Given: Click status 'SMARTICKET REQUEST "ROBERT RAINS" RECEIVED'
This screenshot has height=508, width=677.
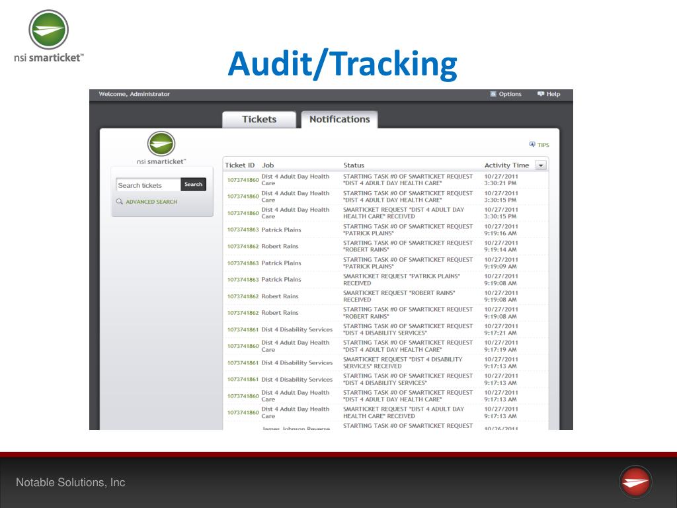Looking at the screenshot, I should 399,296.
